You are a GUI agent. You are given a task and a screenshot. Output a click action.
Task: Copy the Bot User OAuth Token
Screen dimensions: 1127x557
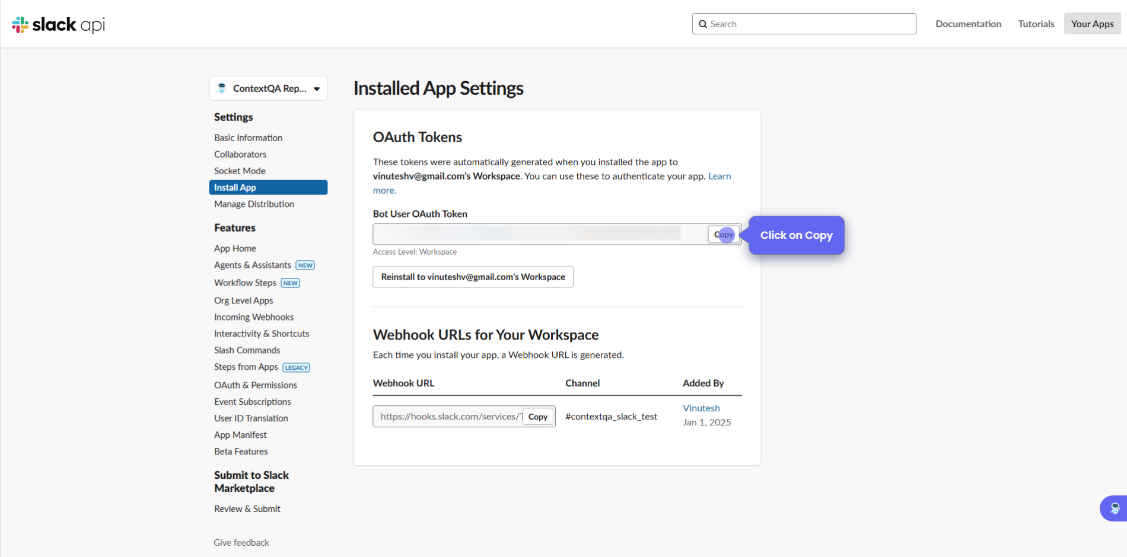coord(724,235)
